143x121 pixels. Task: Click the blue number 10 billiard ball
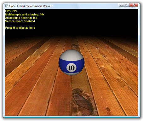pyautogui.click(x=71, y=62)
